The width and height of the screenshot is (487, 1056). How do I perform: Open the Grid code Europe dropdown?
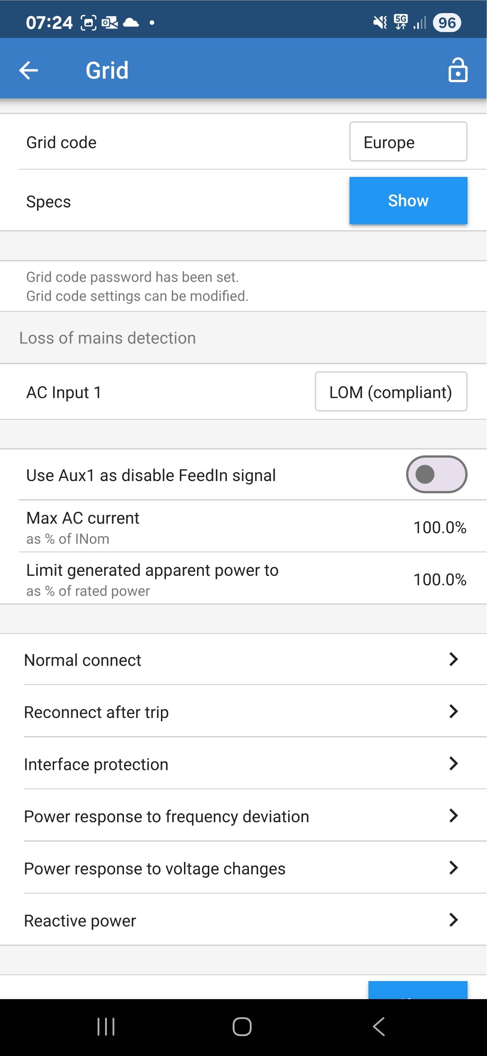point(408,142)
